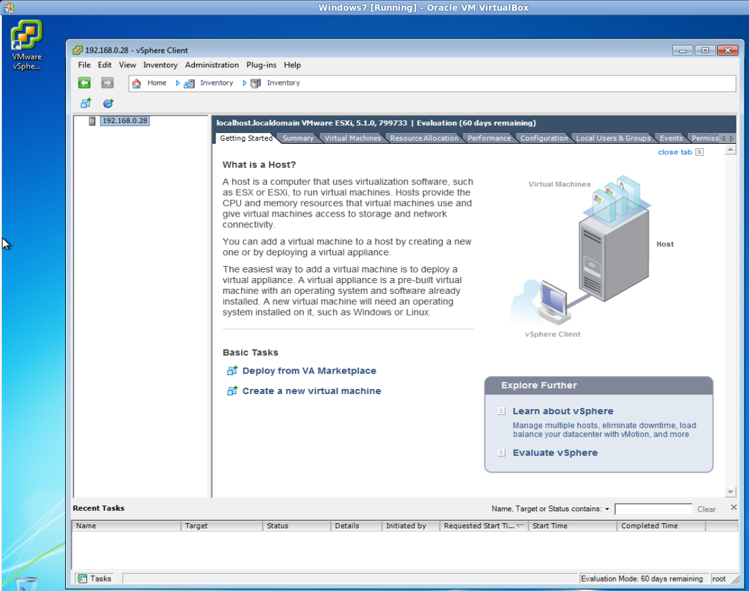Click the Deploy from VA Marketplace link
749x591 pixels.
coord(309,371)
